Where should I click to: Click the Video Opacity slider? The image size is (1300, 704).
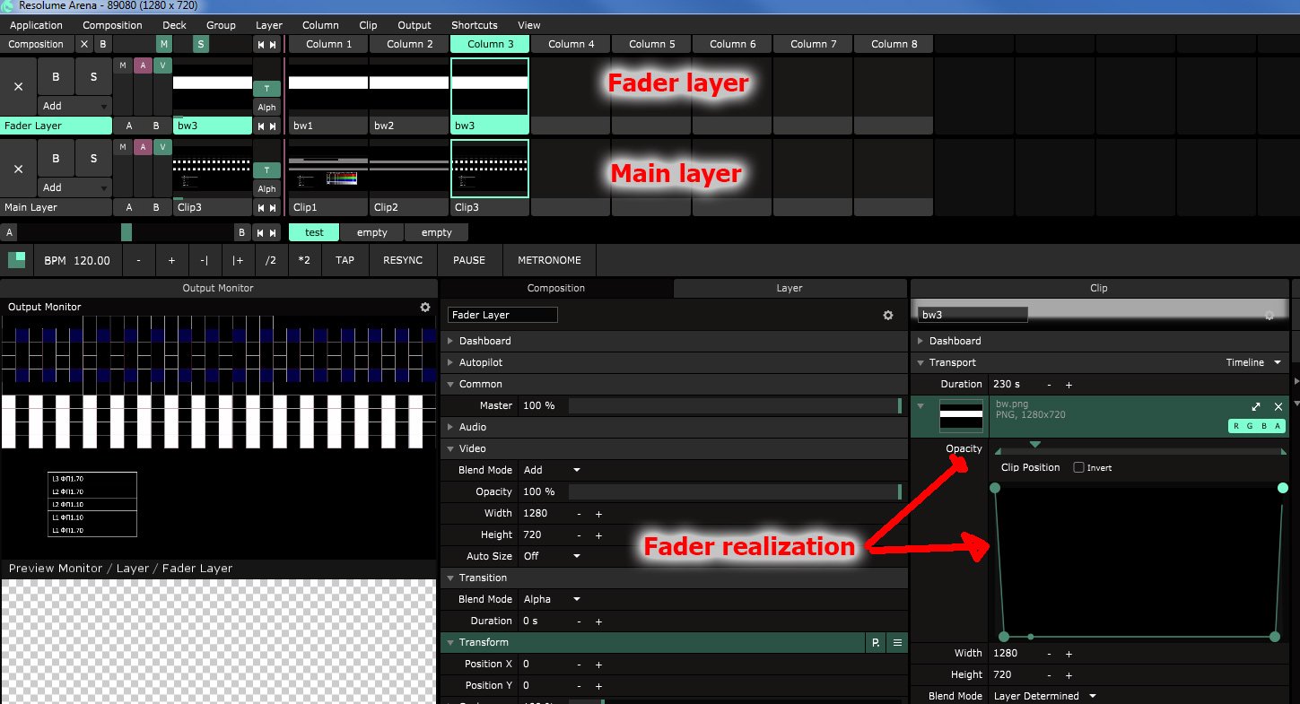tap(734, 491)
